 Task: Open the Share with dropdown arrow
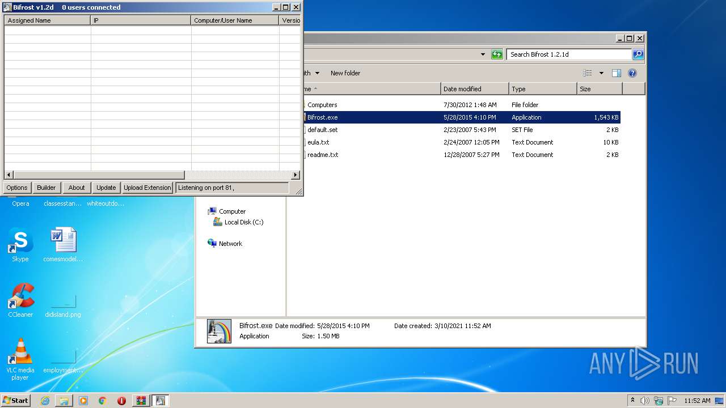tap(317, 73)
